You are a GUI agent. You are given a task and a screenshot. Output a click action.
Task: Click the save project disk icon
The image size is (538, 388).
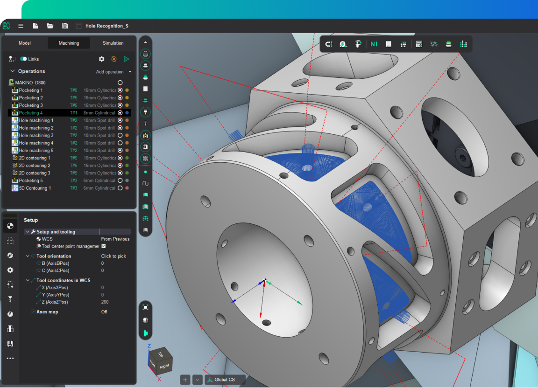(65, 26)
